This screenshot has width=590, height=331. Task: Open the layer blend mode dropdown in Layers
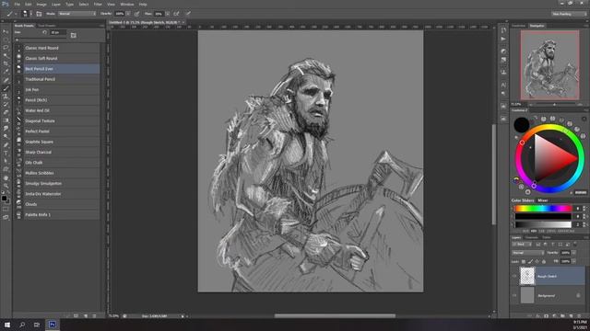coord(527,253)
